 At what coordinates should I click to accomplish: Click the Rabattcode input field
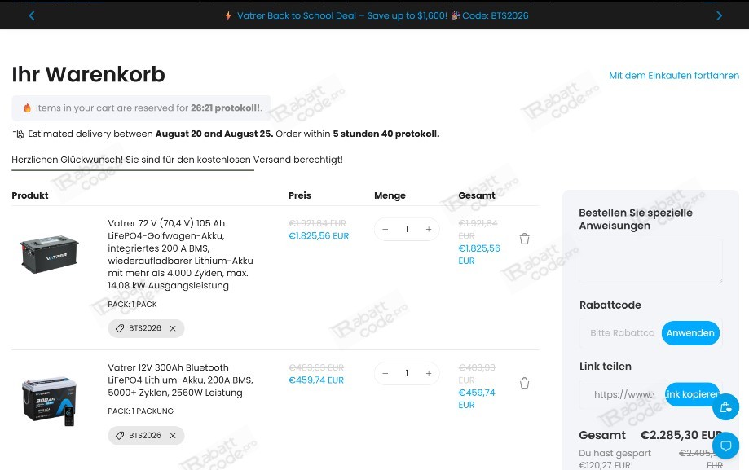point(621,333)
